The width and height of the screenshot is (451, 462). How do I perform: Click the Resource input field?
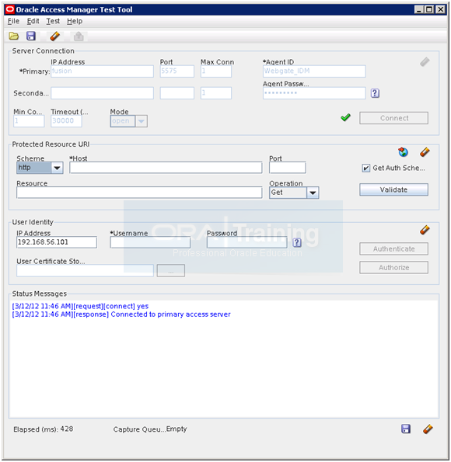tap(139, 193)
